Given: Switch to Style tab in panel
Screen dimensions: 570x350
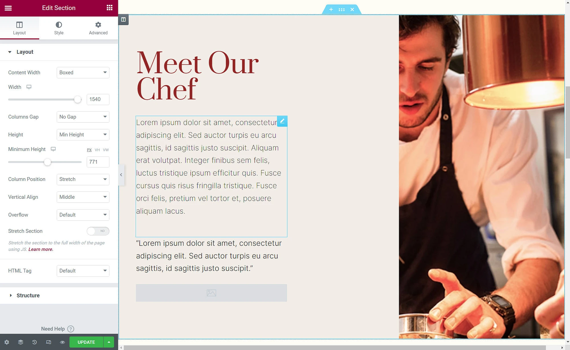Looking at the screenshot, I should click(59, 28).
